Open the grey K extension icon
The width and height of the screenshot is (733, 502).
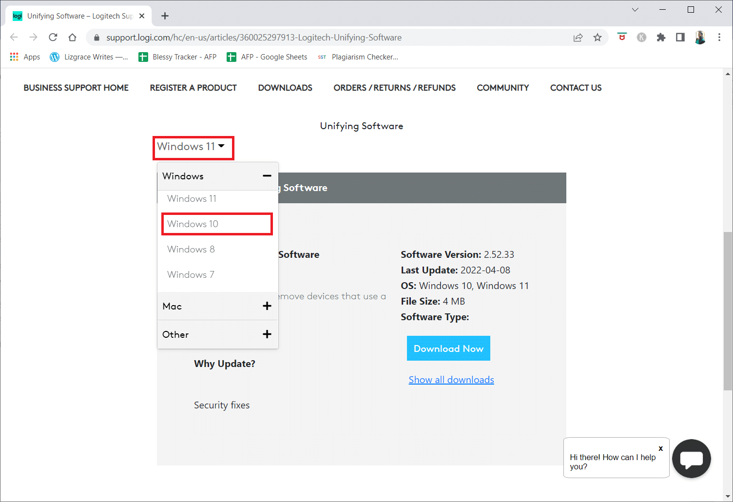point(641,38)
